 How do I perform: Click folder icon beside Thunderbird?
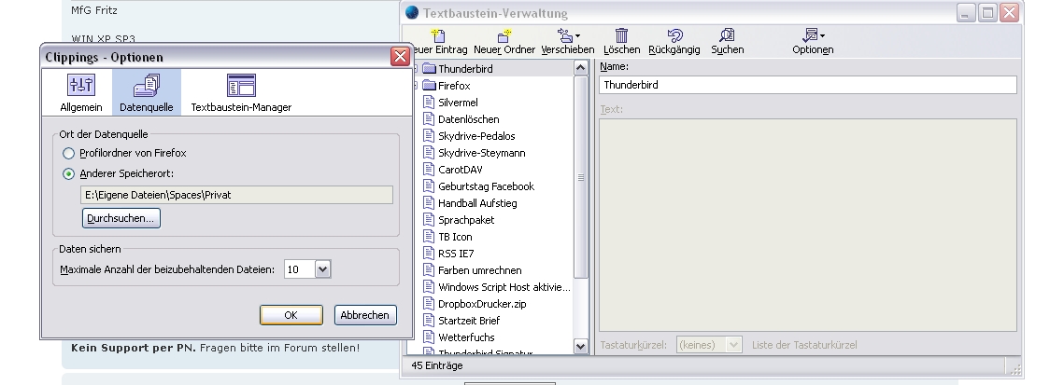(x=428, y=69)
